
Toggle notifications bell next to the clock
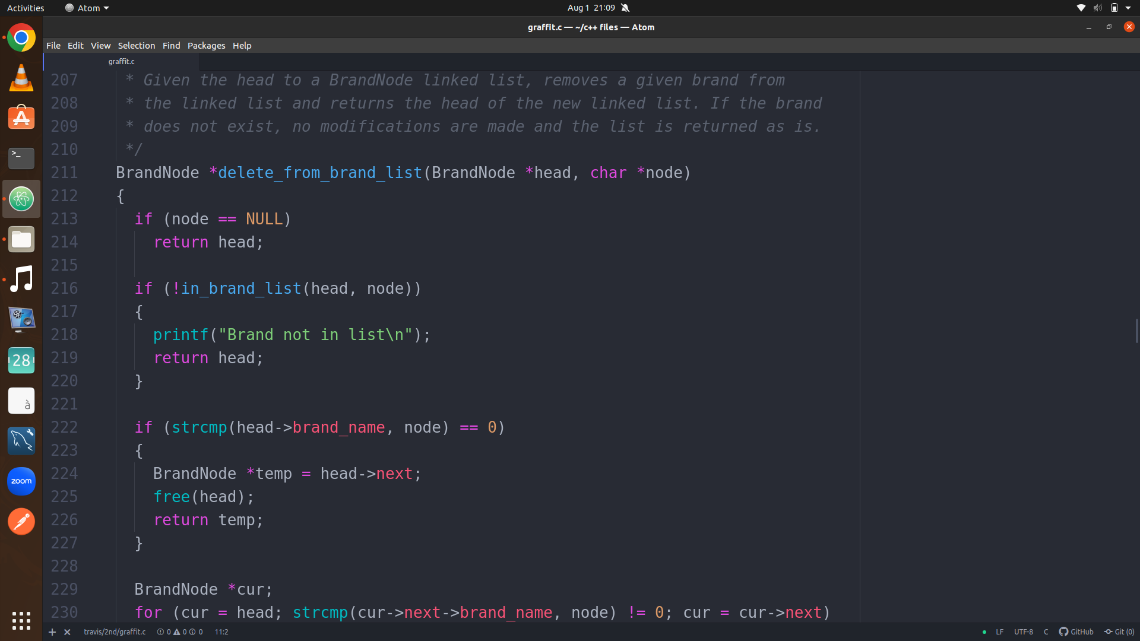[625, 8]
